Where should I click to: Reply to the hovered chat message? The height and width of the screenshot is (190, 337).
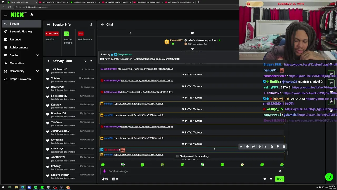[272, 146]
